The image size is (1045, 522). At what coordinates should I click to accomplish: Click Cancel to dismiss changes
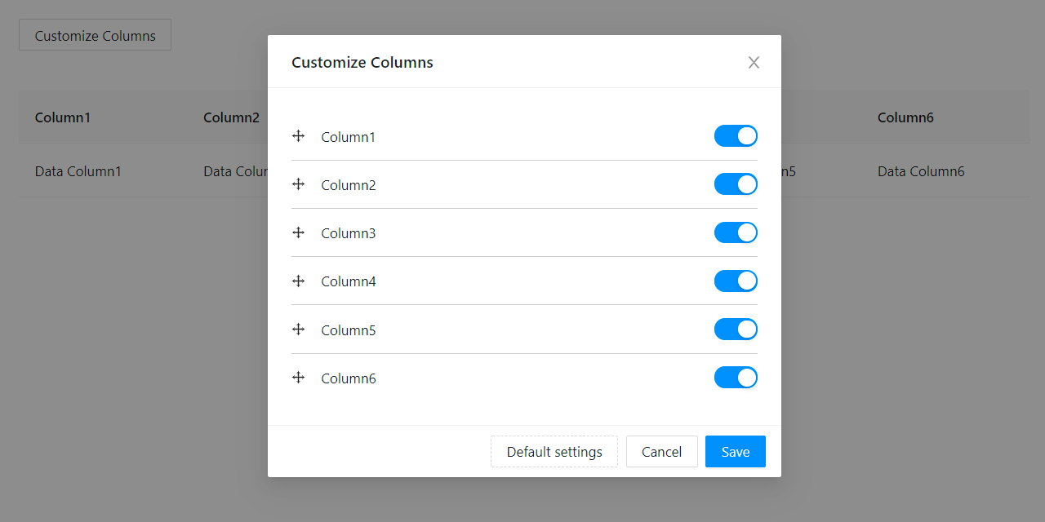(661, 451)
